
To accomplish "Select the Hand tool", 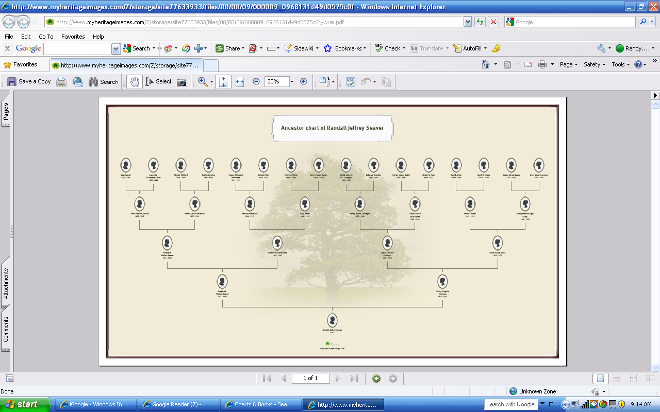I will tap(134, 81).
